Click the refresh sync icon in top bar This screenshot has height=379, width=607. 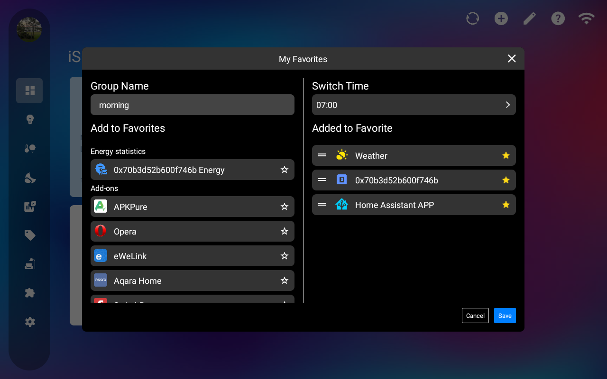click(472, 18)
